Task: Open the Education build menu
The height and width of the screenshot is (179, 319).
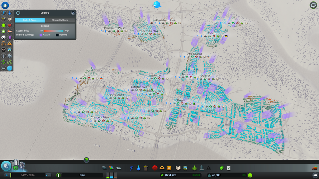Action: tap(178, 168)
